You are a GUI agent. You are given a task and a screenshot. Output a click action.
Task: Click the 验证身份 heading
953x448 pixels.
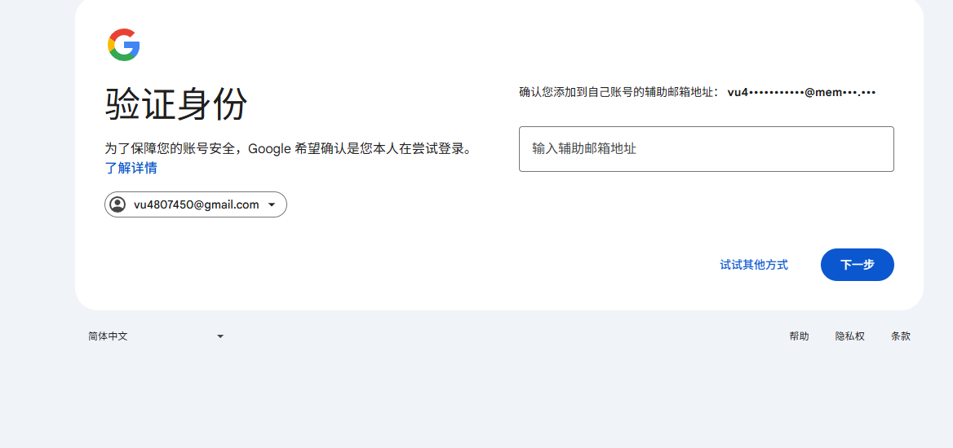(176, 104)
